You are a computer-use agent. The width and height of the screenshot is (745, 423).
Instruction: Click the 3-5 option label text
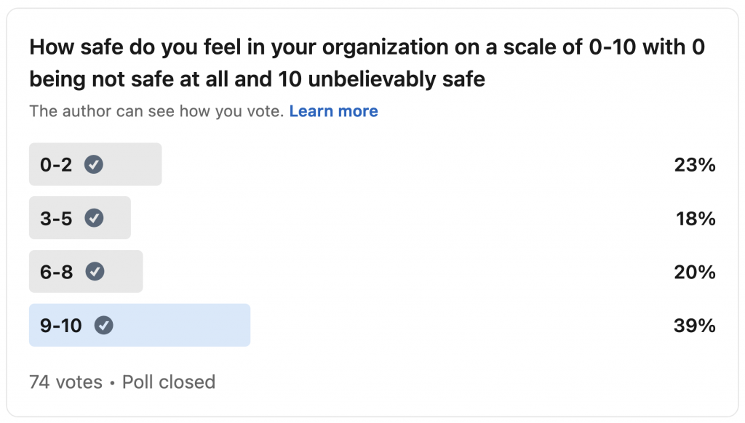pos(56,218)
